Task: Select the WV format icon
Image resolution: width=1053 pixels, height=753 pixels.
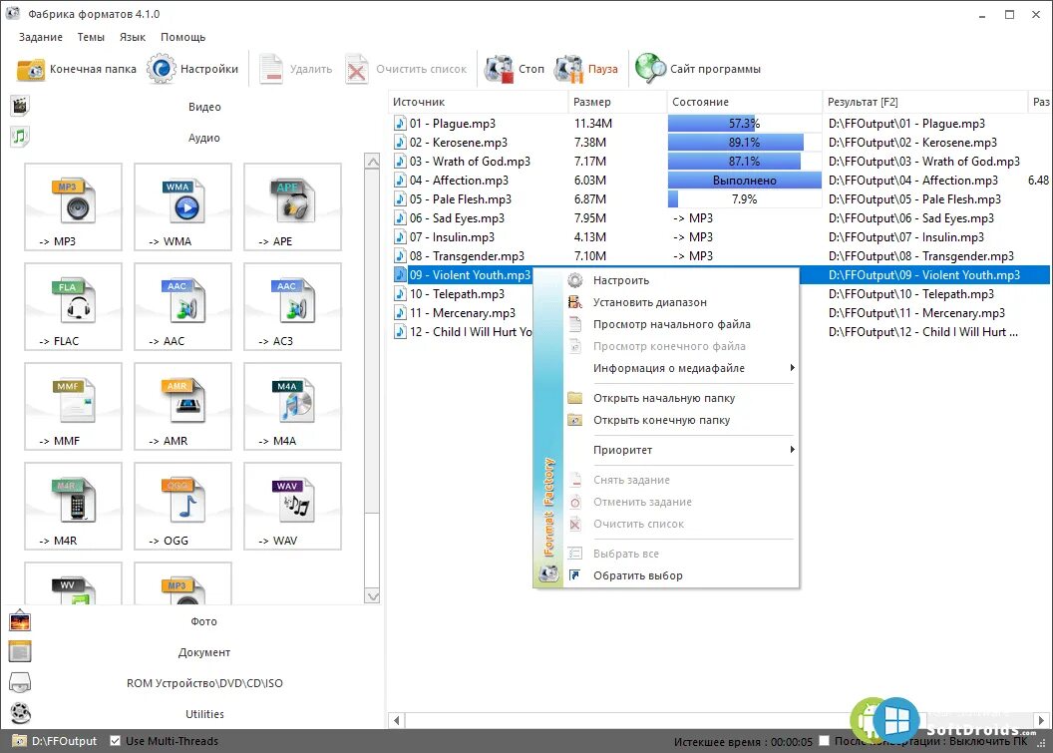Action: point(73,583)
